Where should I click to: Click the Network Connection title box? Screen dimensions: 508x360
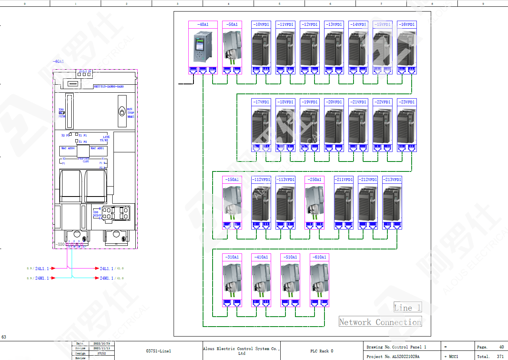380,322
